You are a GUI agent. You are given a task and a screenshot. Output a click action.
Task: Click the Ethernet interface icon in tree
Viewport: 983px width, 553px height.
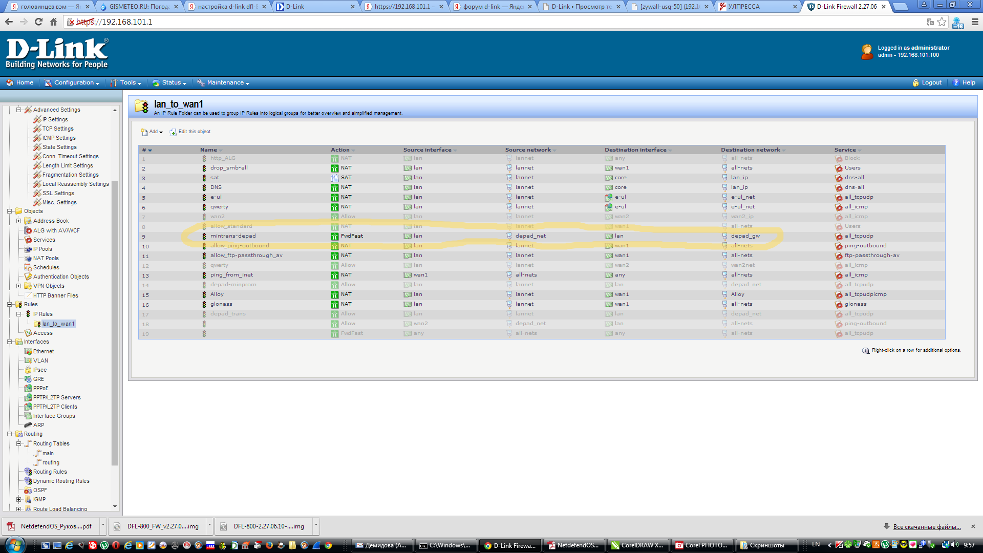pyautogui.click(x=28, y=351)
